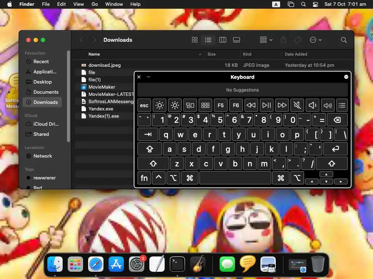Toggle the right shift key
373x279 pixels.
click(332, 163)
